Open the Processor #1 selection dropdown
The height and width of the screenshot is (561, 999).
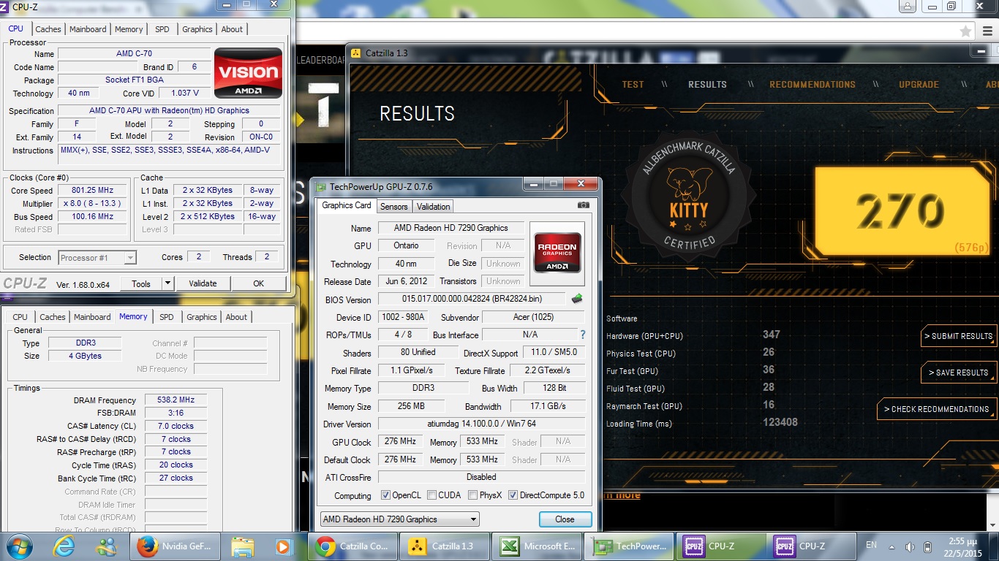[x=97, y=257]
